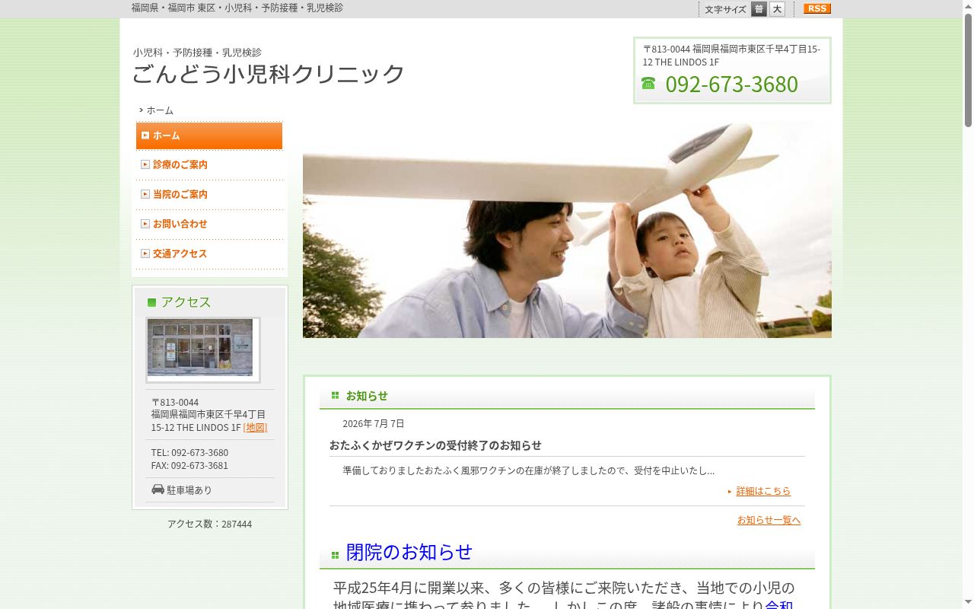This screenshot has width=974, height=609.
Task: Open the ホーム menu item
Action: [x=209, y=136]
